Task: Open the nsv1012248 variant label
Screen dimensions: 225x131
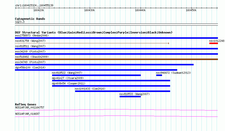Action: [x=217, y=41]
